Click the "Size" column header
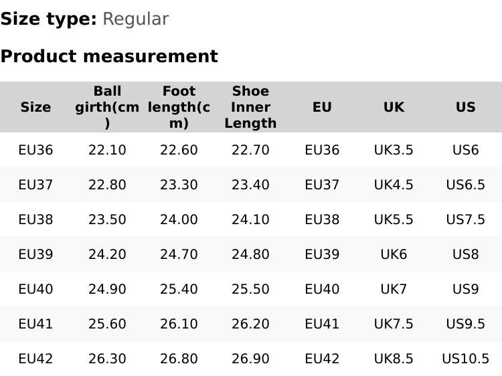This screenshot has width=502, height=376. (35, 107)
